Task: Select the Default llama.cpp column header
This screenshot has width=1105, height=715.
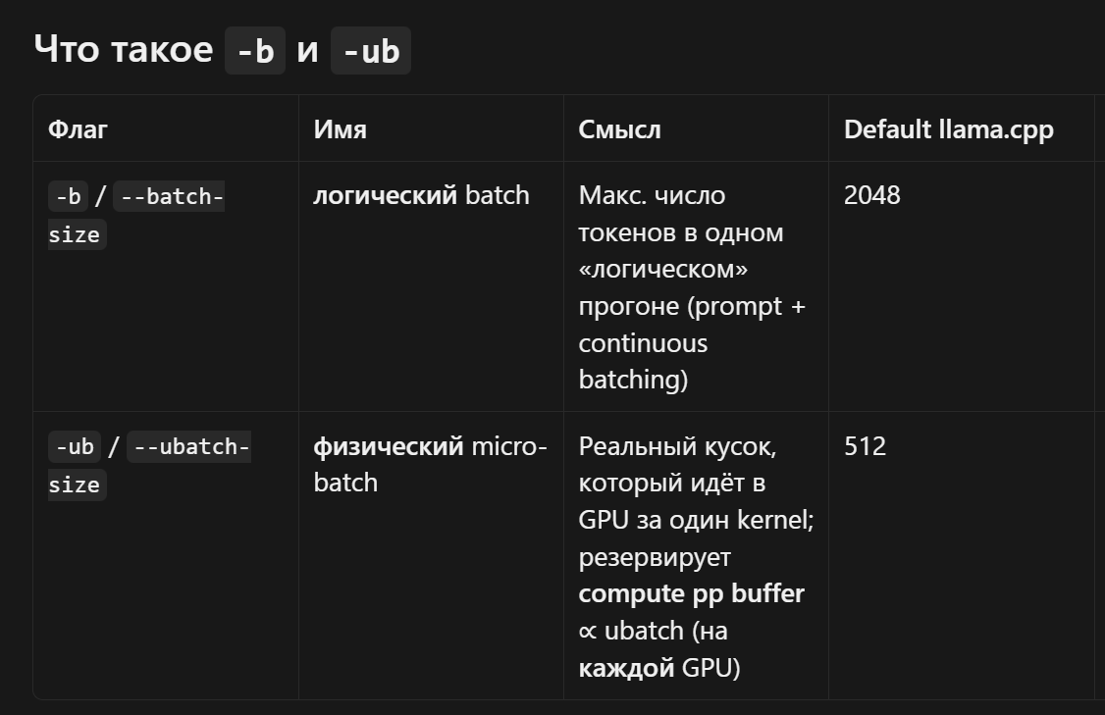Action: click(949, 129)
